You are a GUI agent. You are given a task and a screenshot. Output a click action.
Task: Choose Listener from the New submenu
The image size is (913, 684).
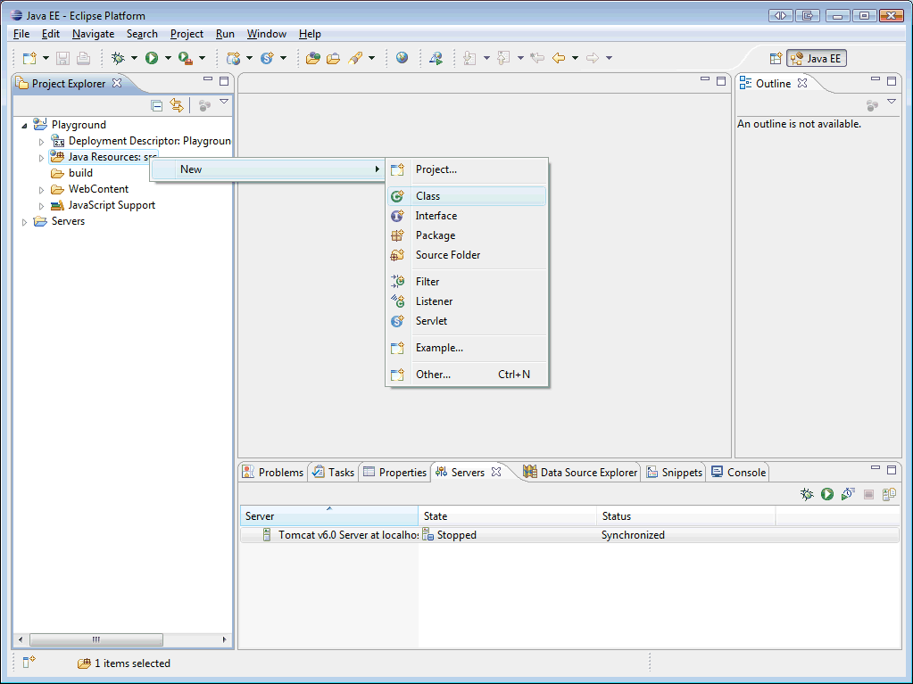(467, 301)
